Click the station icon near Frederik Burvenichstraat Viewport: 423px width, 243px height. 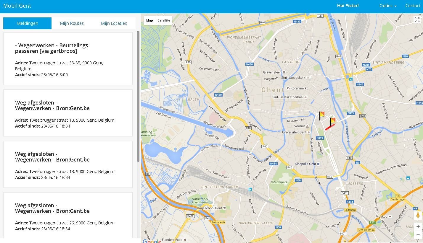click(408, 178)
